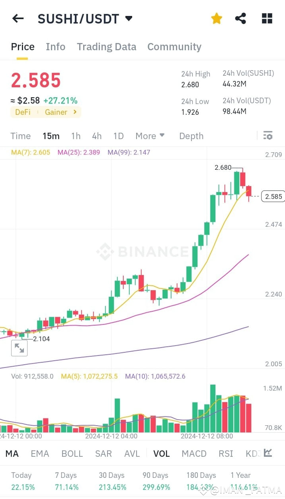This screenshot has height=499, width=285.
Task: Tap the DeFi category label
Action: 23,112
